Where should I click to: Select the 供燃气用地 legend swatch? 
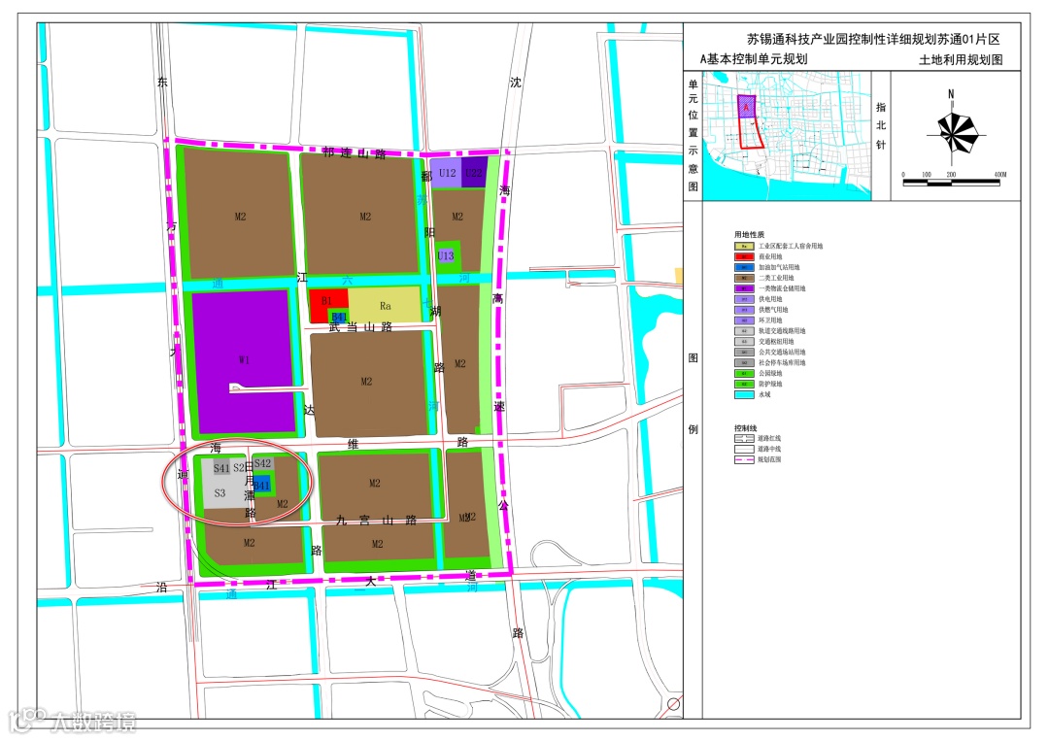(x=744, y=311)
